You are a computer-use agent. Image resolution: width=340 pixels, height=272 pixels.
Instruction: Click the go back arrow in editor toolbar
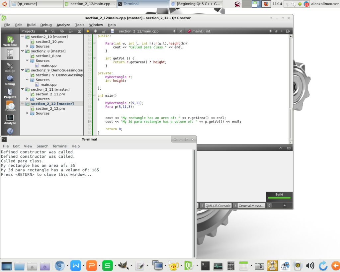point(88,31)
